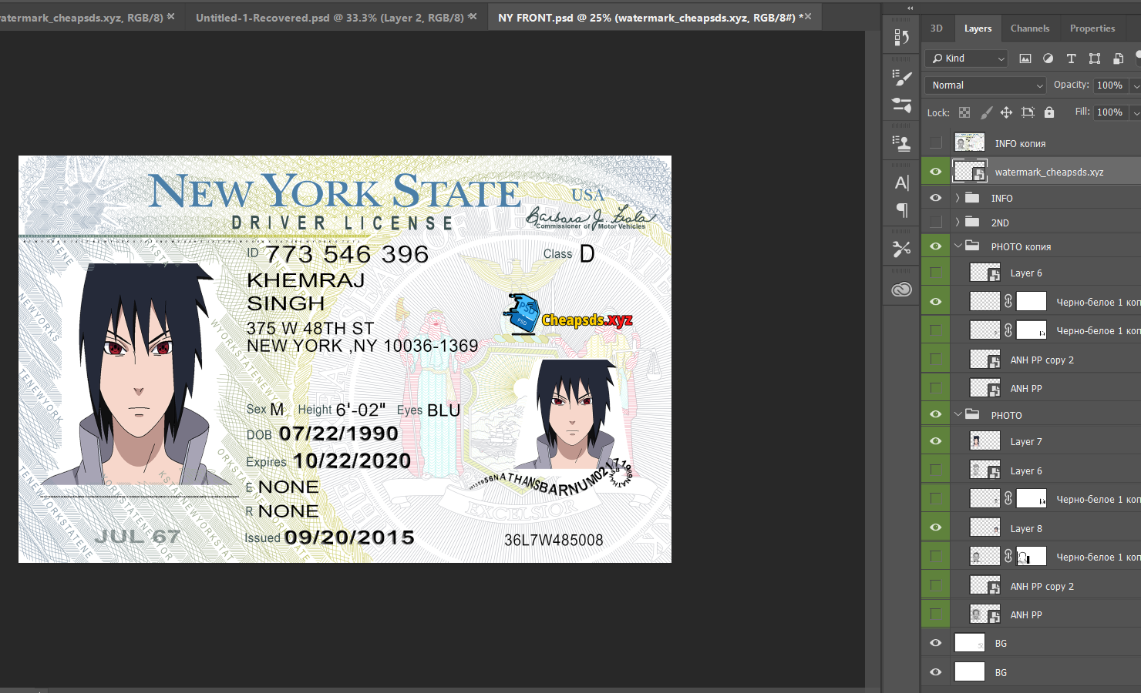
Task: Hide the bottom BG layer
Action: coord(935,672)
